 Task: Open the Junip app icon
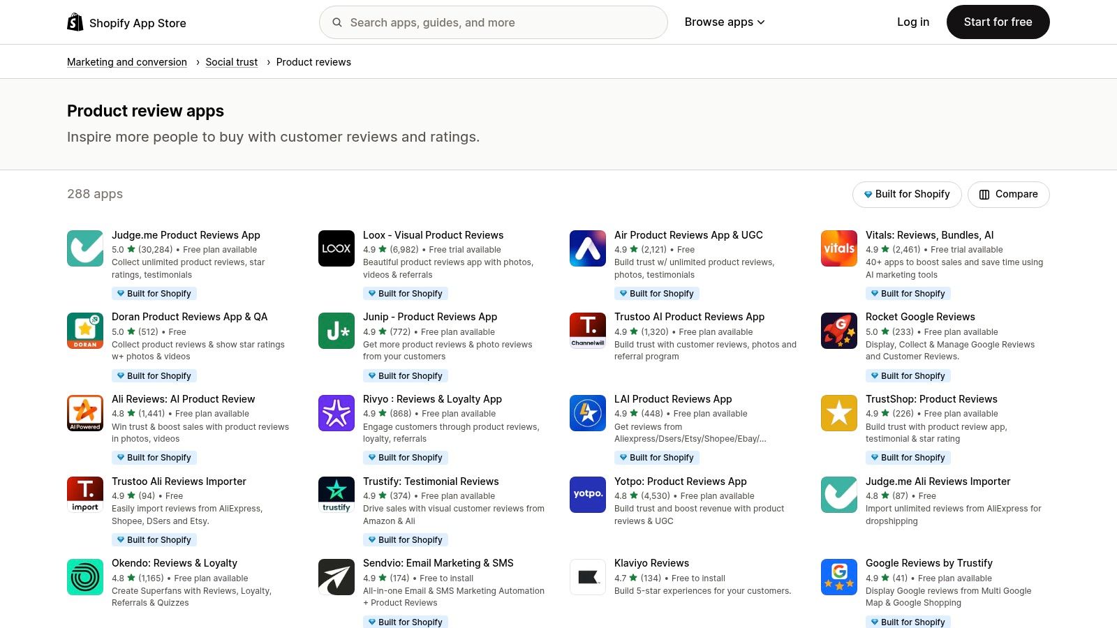(x=336, y=331)
